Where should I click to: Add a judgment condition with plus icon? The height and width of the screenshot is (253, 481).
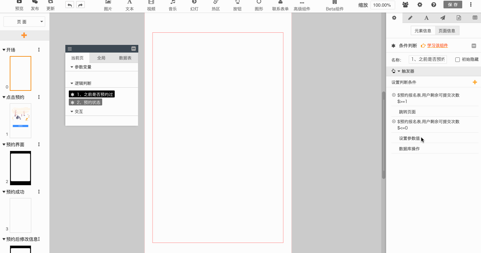[x=475, y=82]
